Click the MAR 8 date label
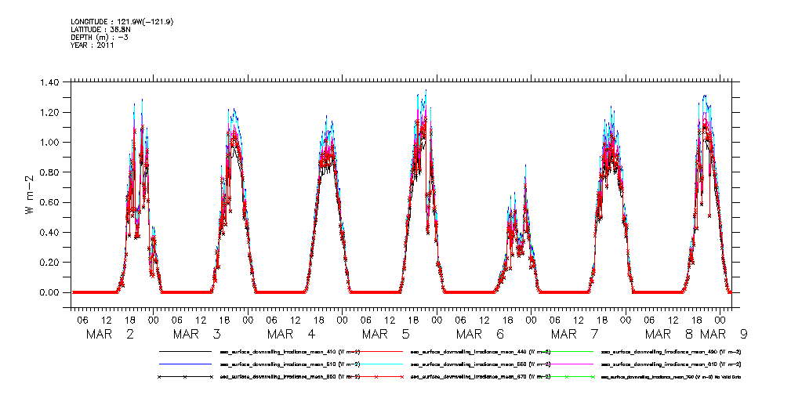 coord(669,334)
